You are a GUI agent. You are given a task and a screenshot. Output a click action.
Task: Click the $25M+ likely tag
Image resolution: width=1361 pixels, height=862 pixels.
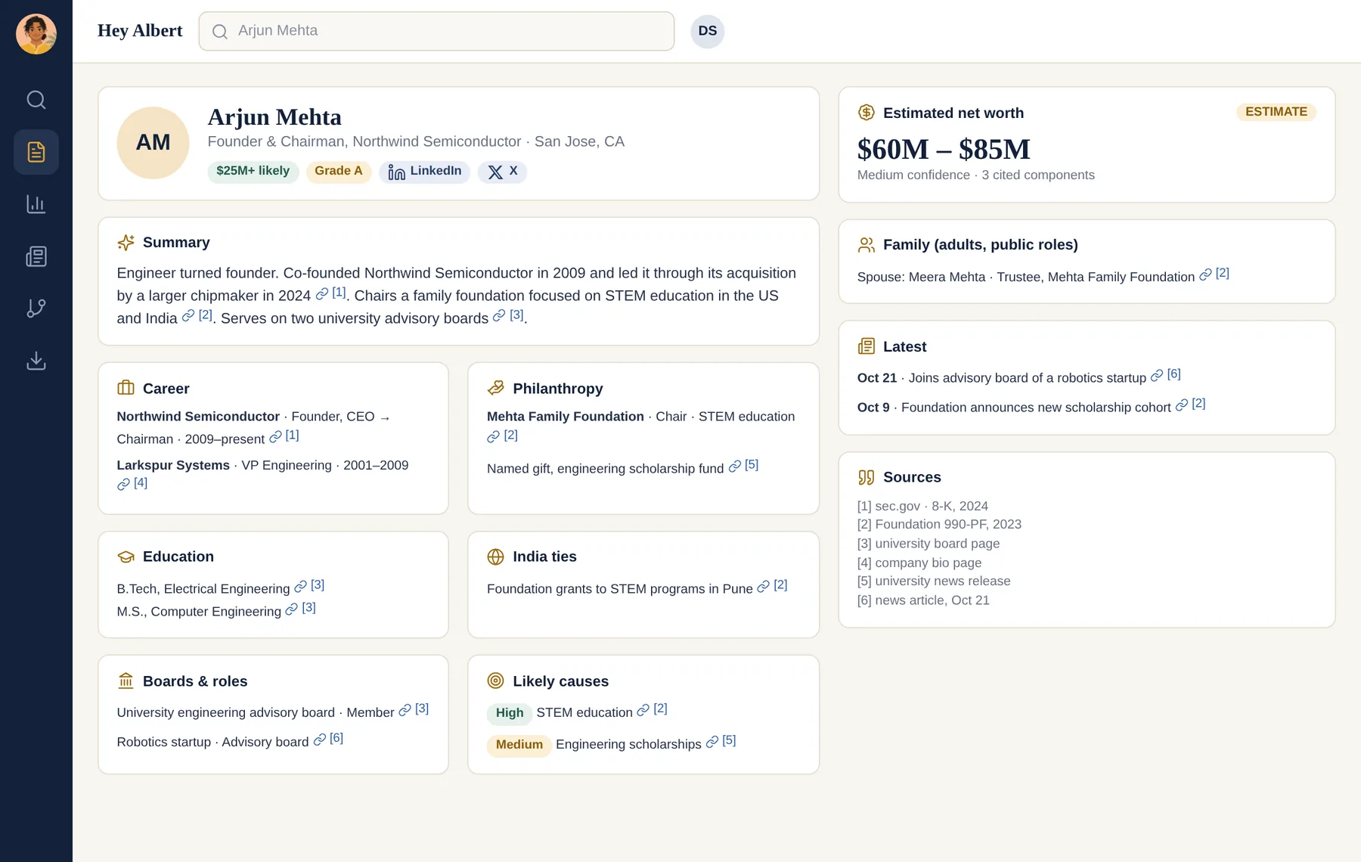tap(253, 172)
